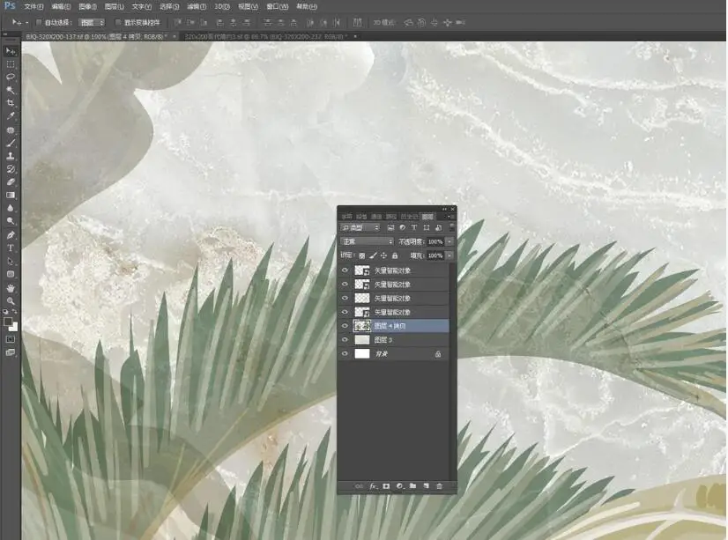Screen dimensions: 728x540
Task: Set the background color swatch
Action: click(x=14, y=328)
